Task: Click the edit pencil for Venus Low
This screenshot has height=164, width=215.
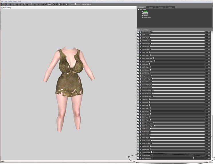Action: click(138, 135)
